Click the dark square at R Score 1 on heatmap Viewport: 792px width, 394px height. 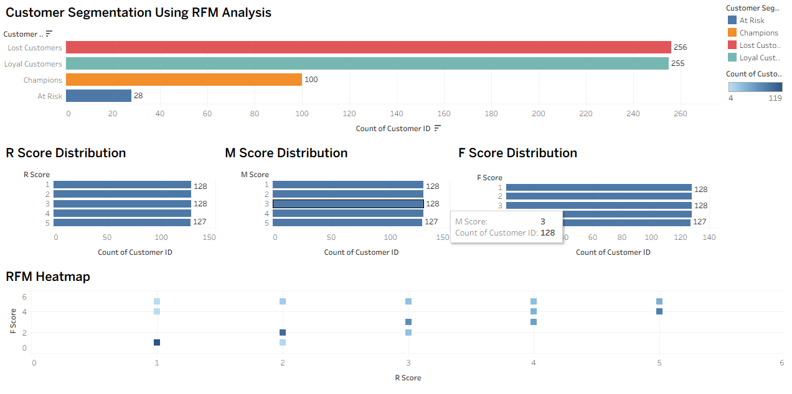156,342
